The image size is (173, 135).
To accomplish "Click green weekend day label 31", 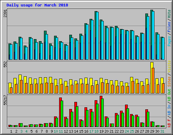I will pos(162,131).
